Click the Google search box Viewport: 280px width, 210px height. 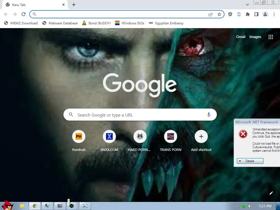click(140, 115)
